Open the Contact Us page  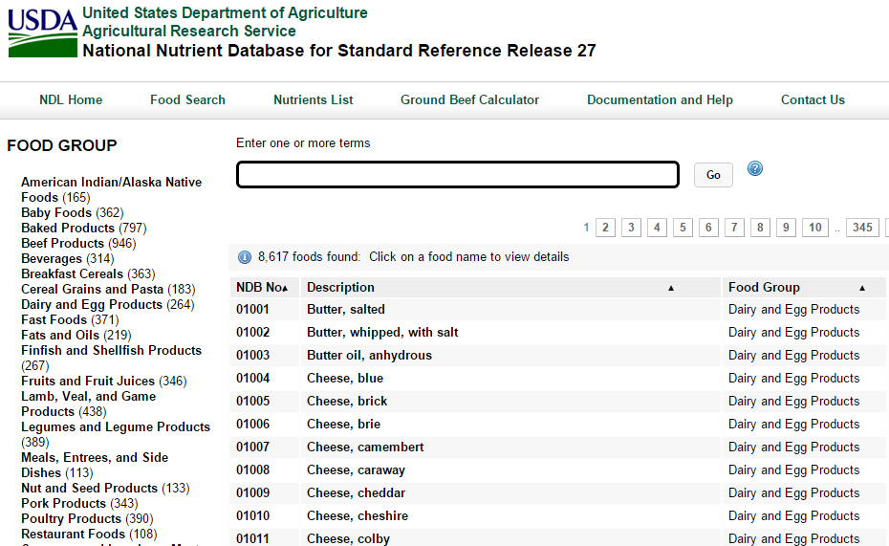coord(813,99)
